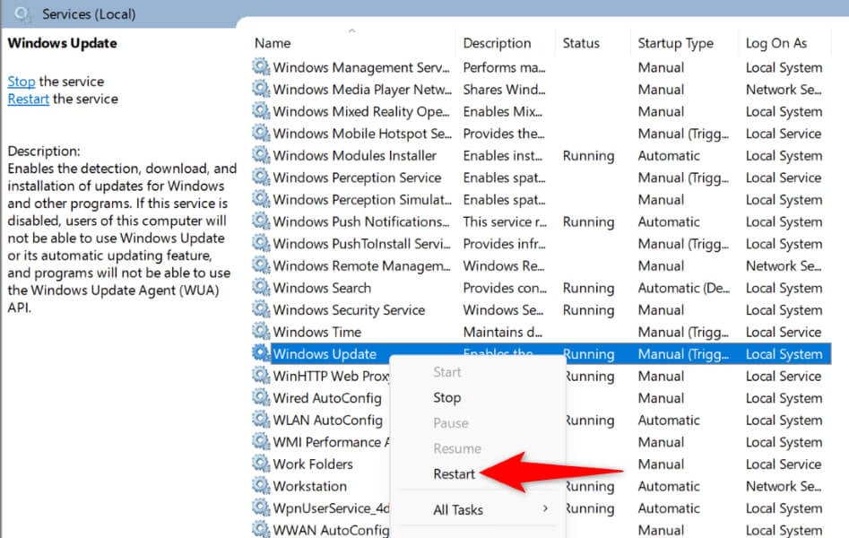Screen dimensions: 849x538
Task: Click 'Maintains d...' description of Windows Time
Action: point(502,332)
